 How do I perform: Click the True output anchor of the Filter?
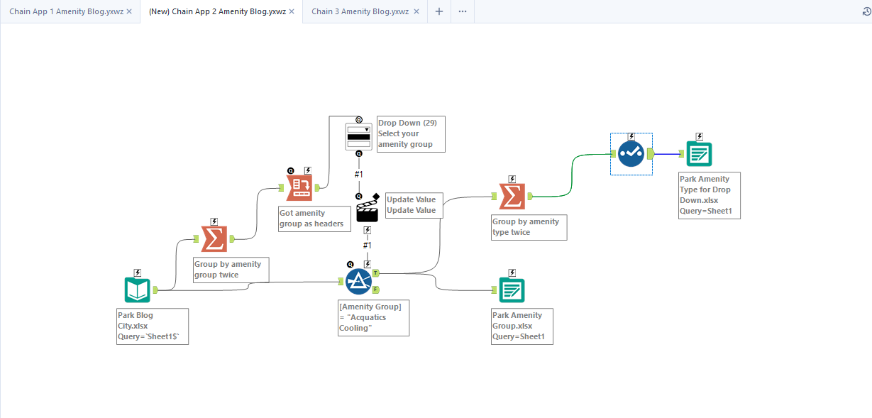(x=376, y=273)
